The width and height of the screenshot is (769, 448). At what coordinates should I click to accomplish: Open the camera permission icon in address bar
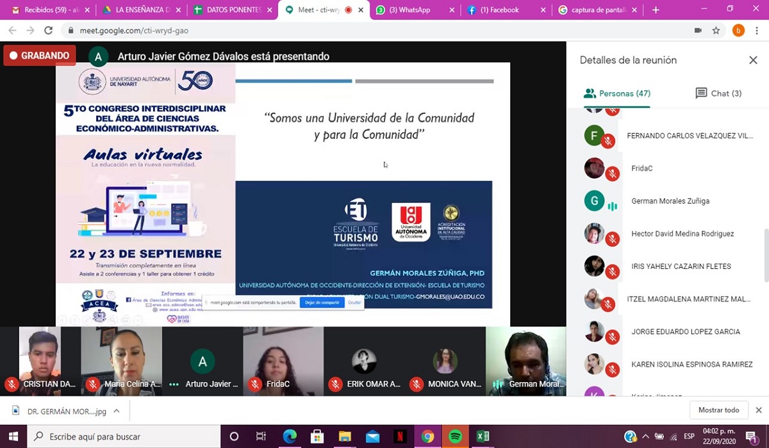point(698,31)
